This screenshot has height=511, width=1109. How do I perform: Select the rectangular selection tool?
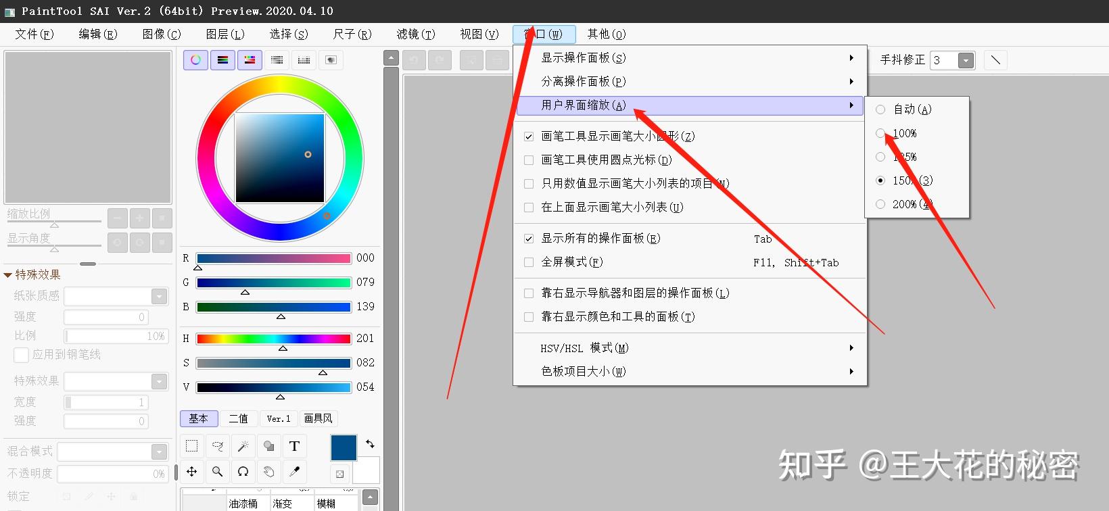point(192,446)
